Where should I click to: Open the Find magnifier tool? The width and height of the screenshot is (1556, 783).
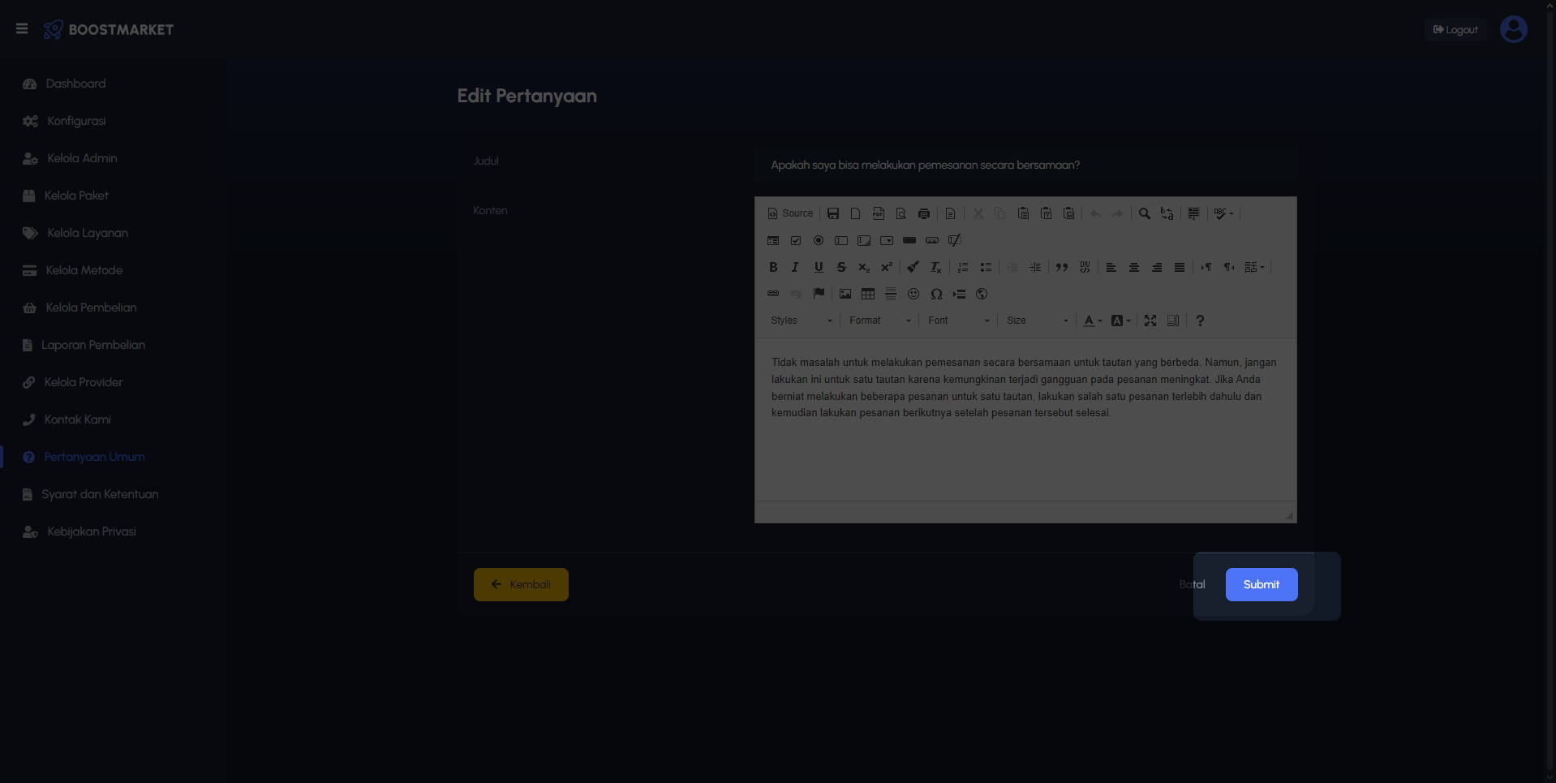[x=1144, y=213]
